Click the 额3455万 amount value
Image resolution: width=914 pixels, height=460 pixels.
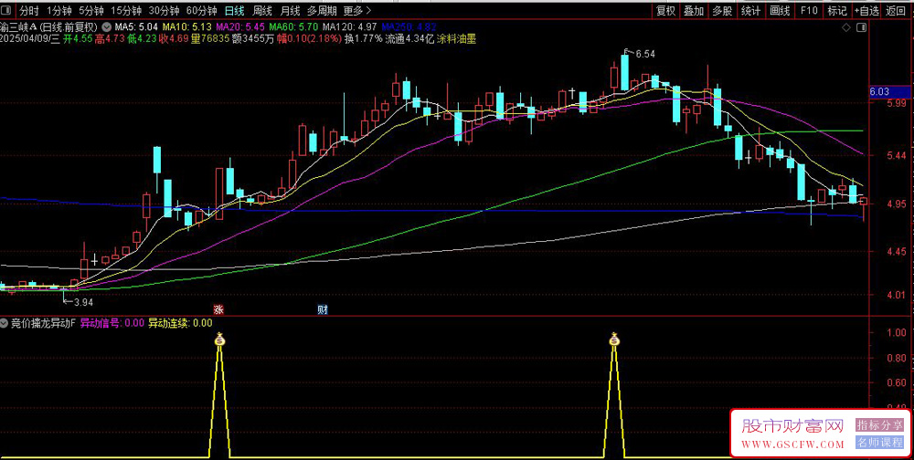(252, 38)
